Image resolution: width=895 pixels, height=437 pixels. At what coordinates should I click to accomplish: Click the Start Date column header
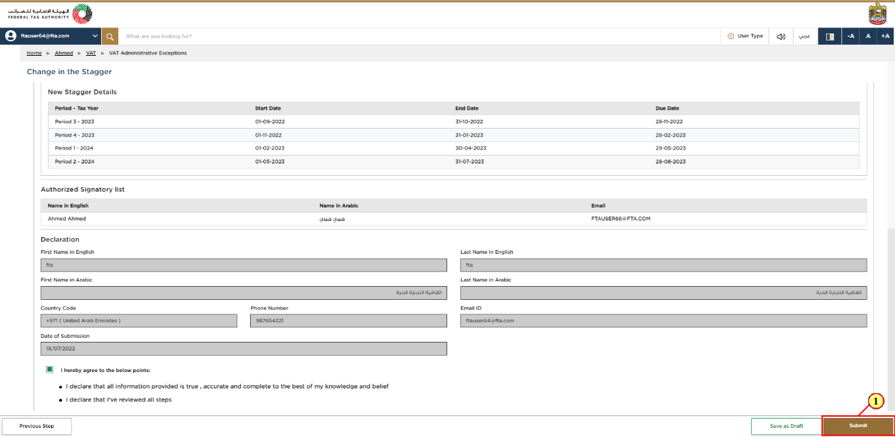tap(268, 108)
